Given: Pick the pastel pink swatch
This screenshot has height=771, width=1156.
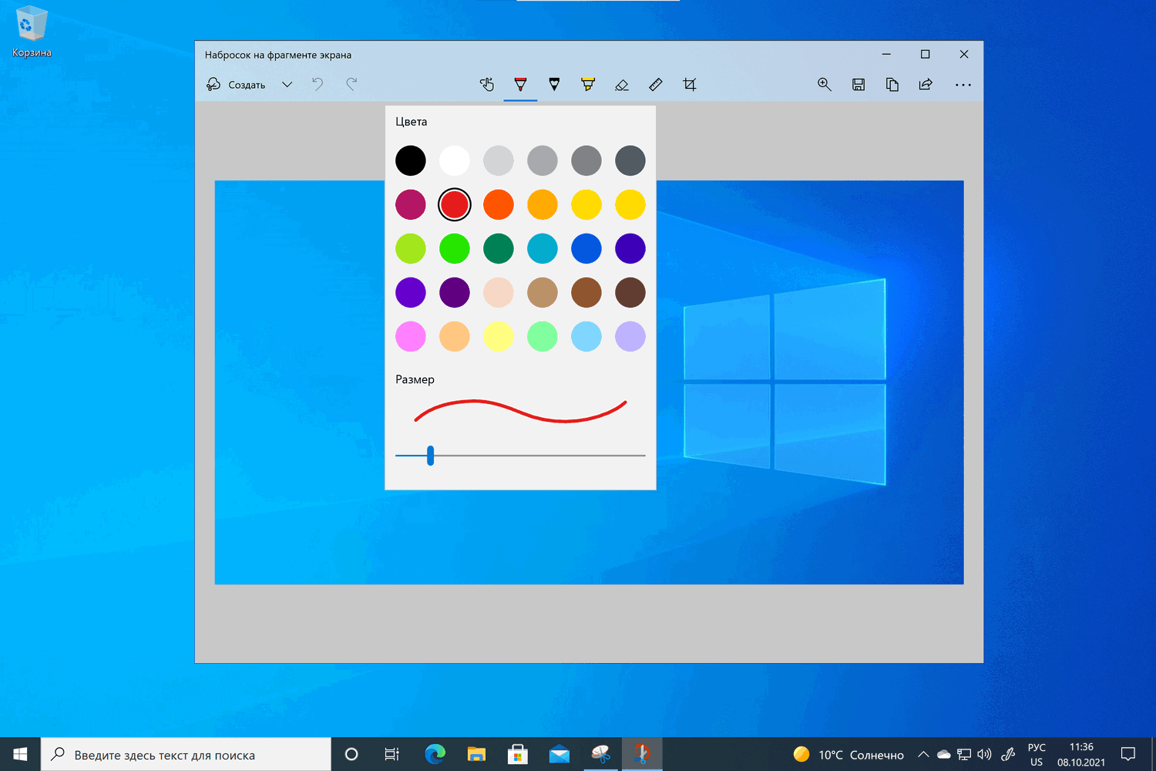Looking at the screenshot, I should click(x=411, y=336).
